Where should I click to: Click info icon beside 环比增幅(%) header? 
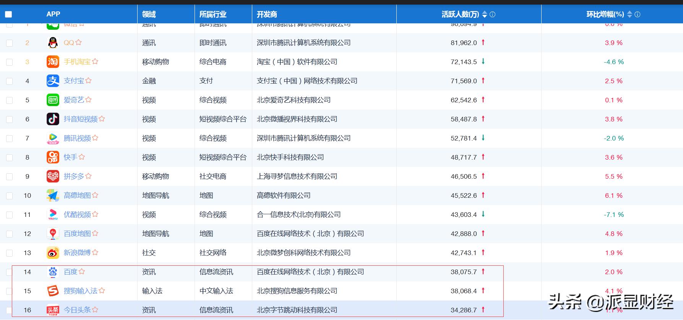click(x=637, y=14)
